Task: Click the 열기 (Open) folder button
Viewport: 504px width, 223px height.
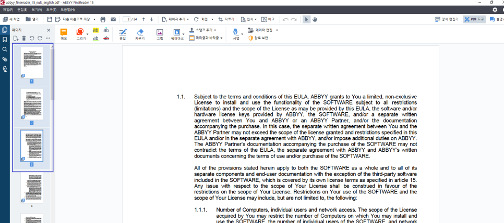Action: (32, 19)
